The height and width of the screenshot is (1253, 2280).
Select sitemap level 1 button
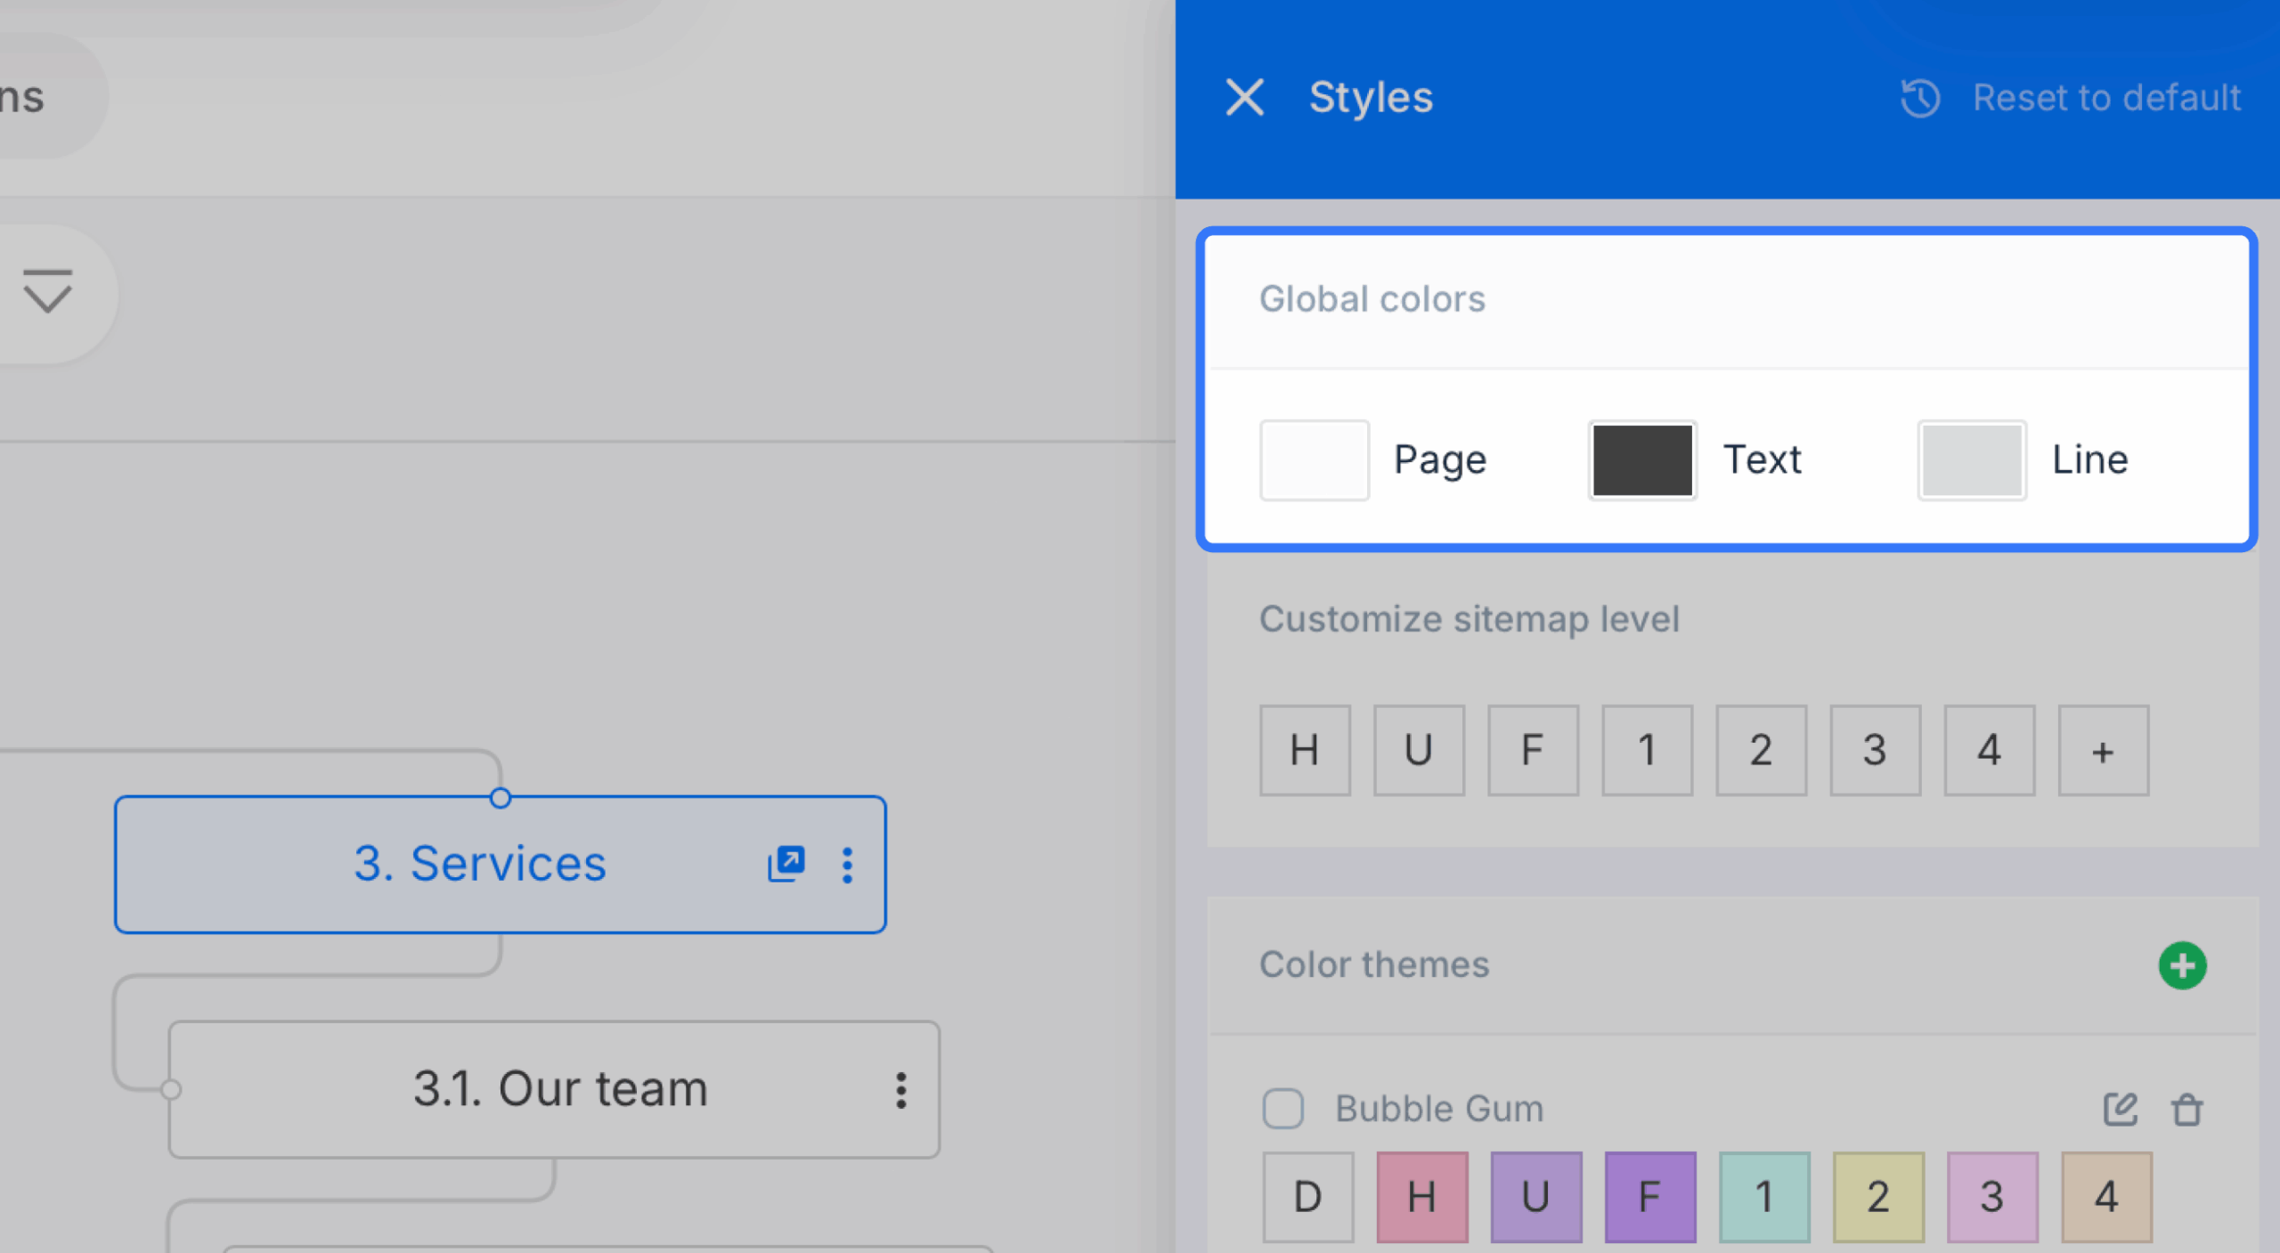coord(1647,750)
